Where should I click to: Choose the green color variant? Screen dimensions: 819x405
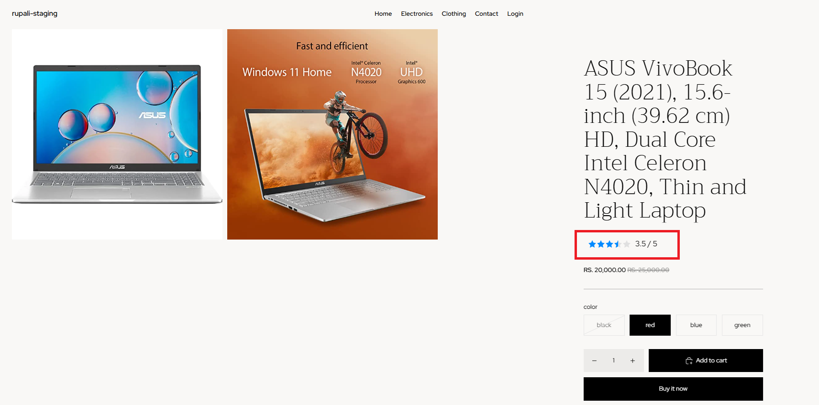[742, 325]
